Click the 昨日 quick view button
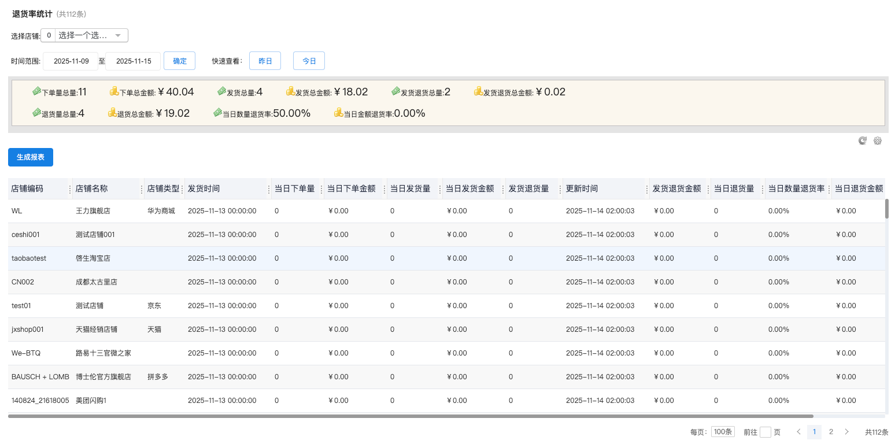 click(x=265, y=61)
